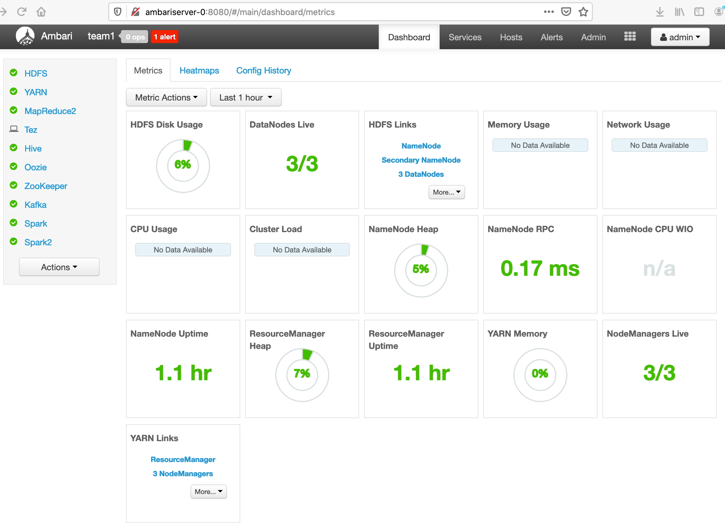Click the browser reload icon
The width and height of the screenshot is (725, 530).
click(22, 12)
